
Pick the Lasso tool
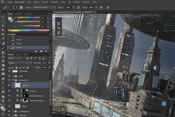(3, 25)
